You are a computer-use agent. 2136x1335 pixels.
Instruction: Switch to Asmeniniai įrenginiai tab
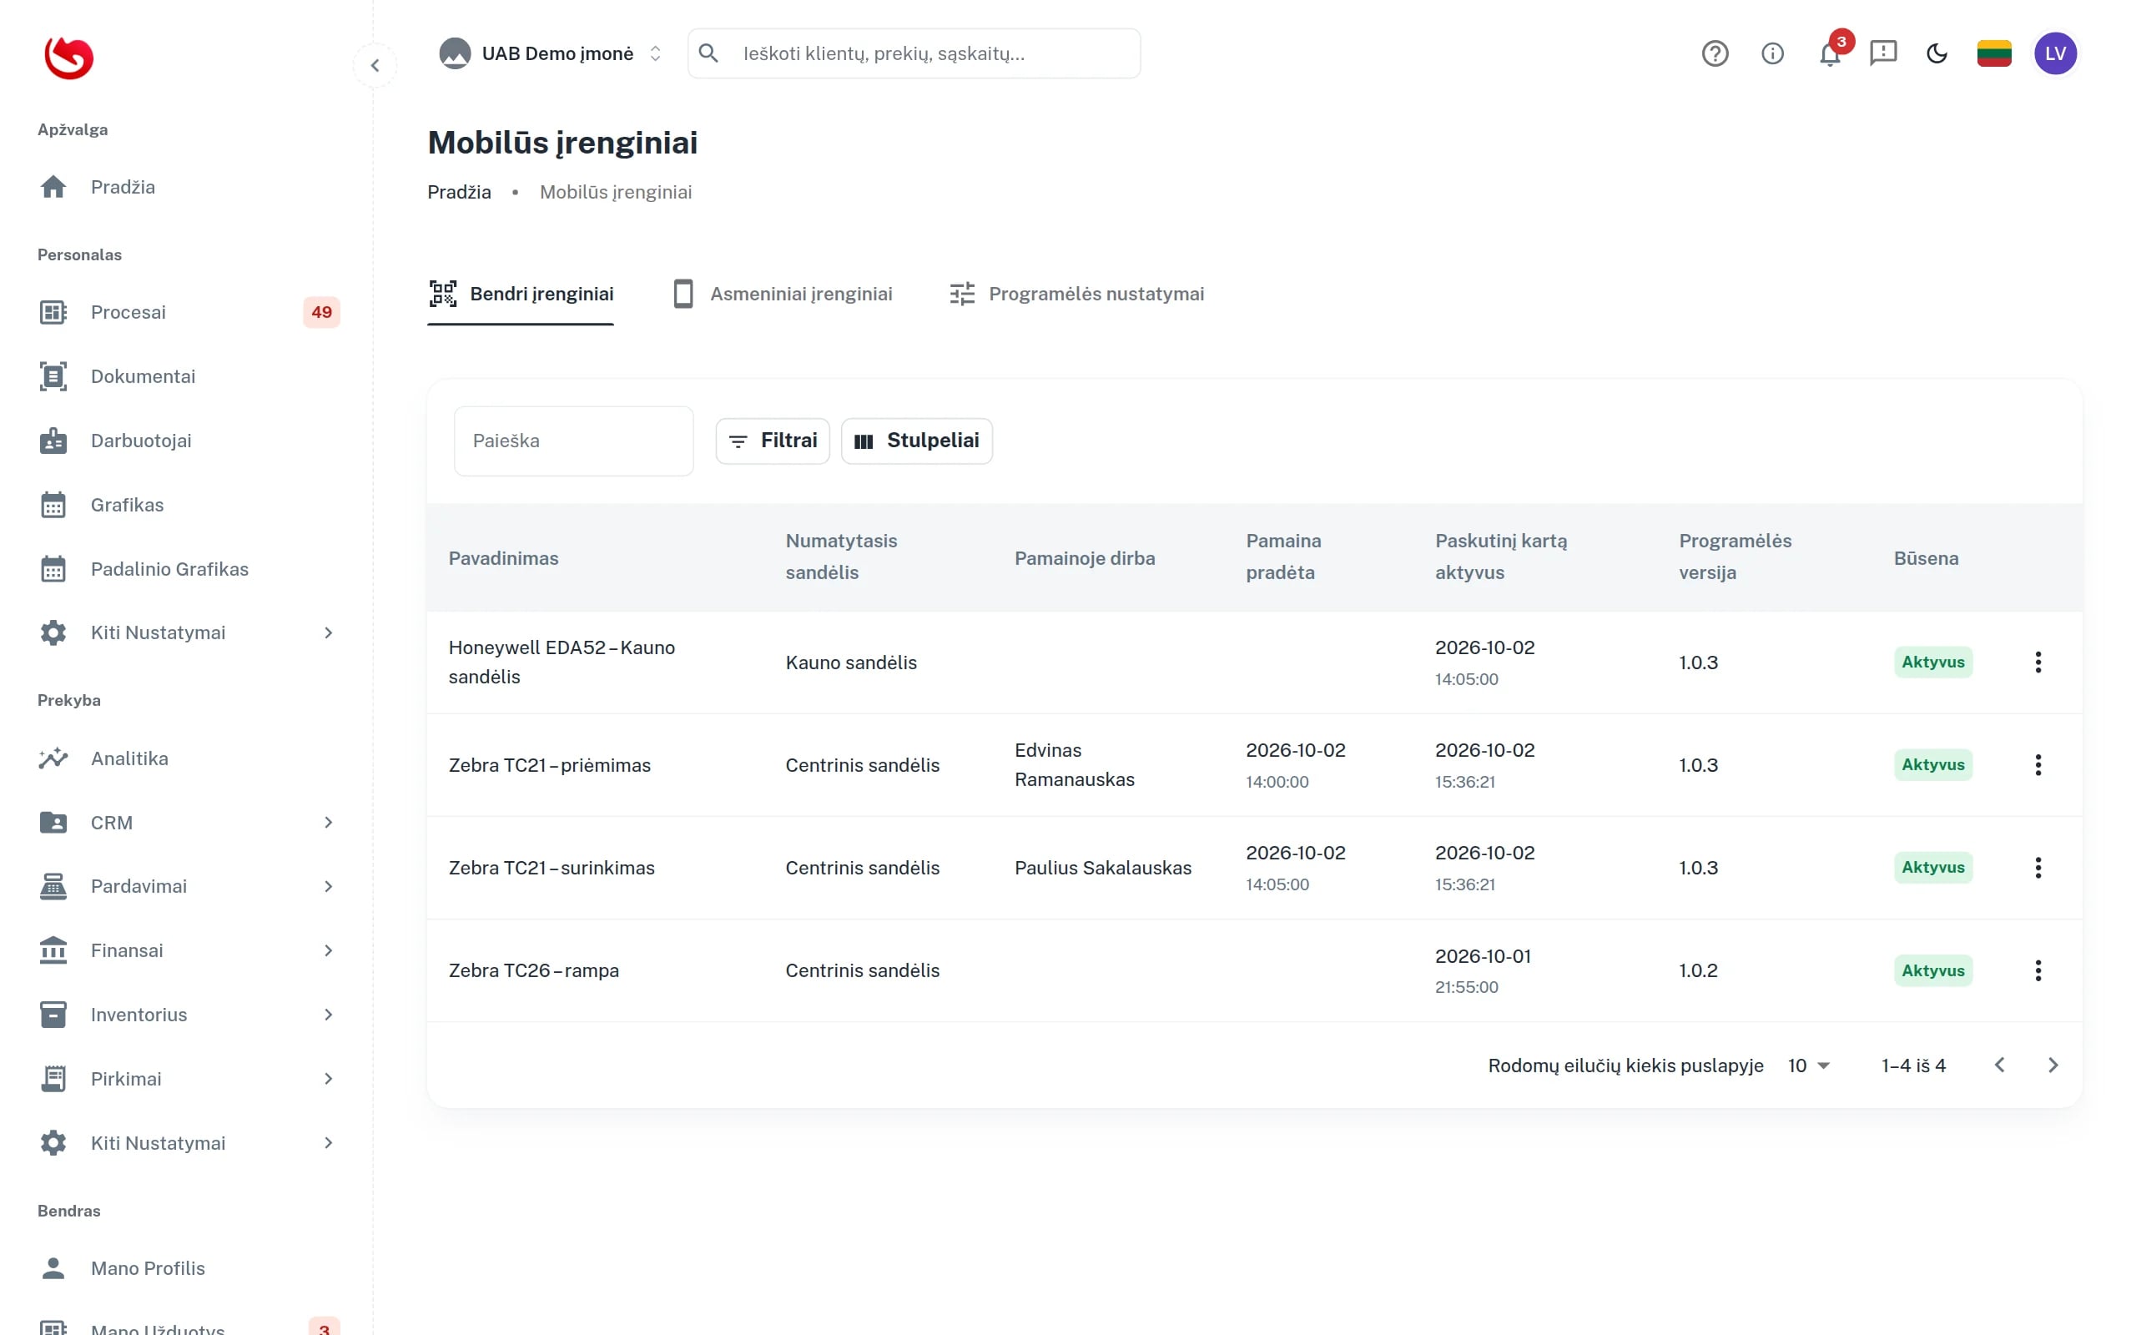(x=782, y=294)
